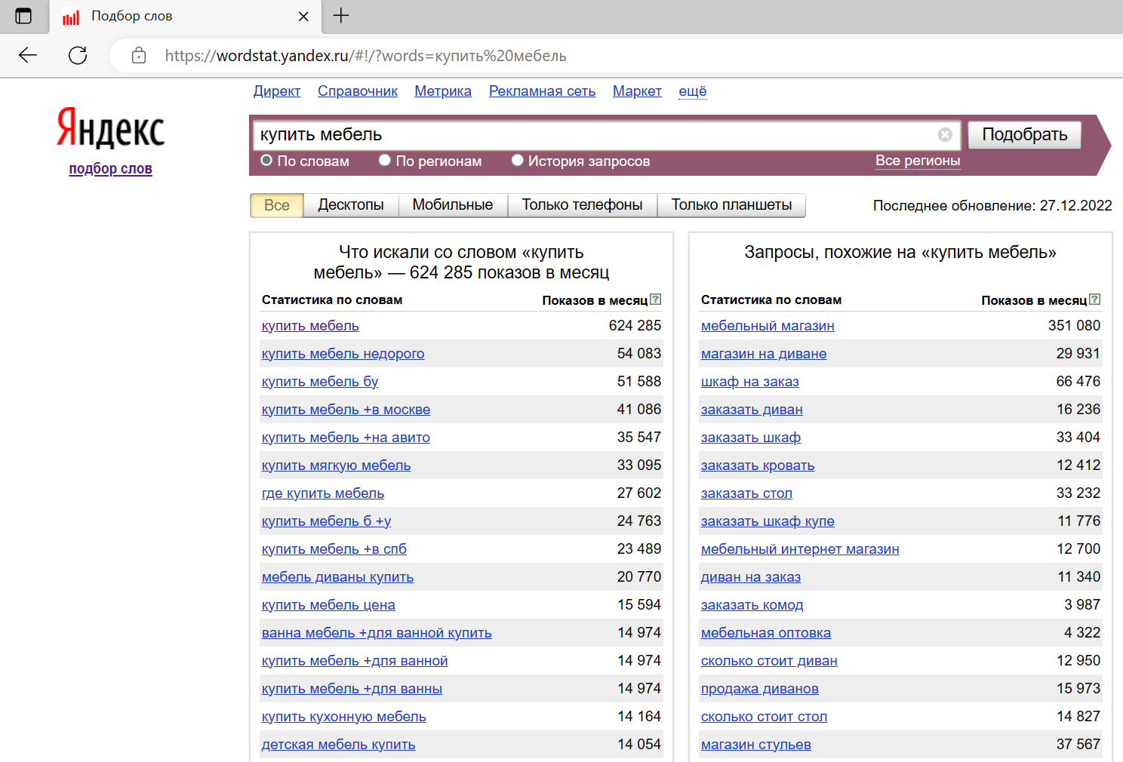Select the По регионам radio option
This screenshot has width=1123, height=762.
tap(385, 160)
